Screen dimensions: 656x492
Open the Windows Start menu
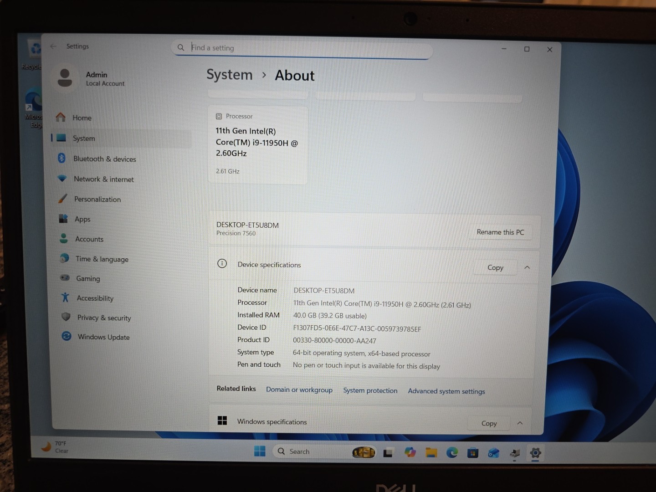[260, 451]
